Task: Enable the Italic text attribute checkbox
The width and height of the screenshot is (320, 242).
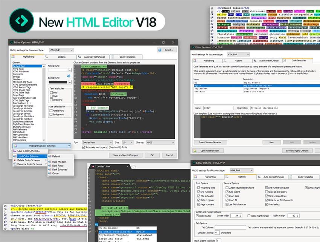Action: 52,96
